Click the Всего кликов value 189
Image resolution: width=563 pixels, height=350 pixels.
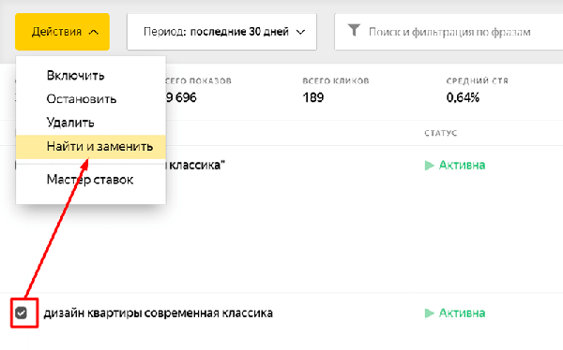pos(313,97)
